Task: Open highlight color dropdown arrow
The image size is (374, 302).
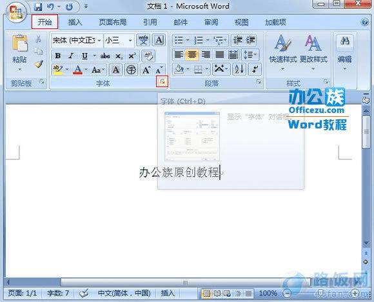Action: [67, 70]
